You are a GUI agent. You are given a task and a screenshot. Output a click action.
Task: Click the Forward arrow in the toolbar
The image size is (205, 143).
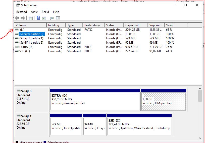(x=23, y=18)
